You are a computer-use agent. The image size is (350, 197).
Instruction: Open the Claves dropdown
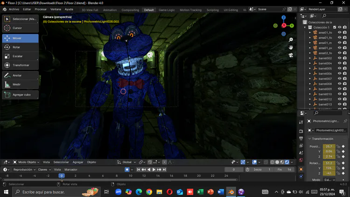click(x=44, y=169)
